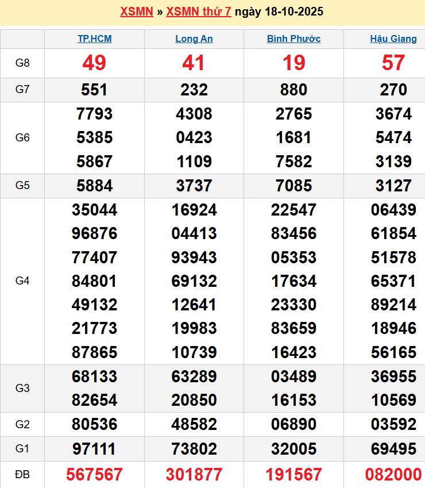Open the 'XSMN thứ 7' link
425x488 pixels.
tap(199, 11)
